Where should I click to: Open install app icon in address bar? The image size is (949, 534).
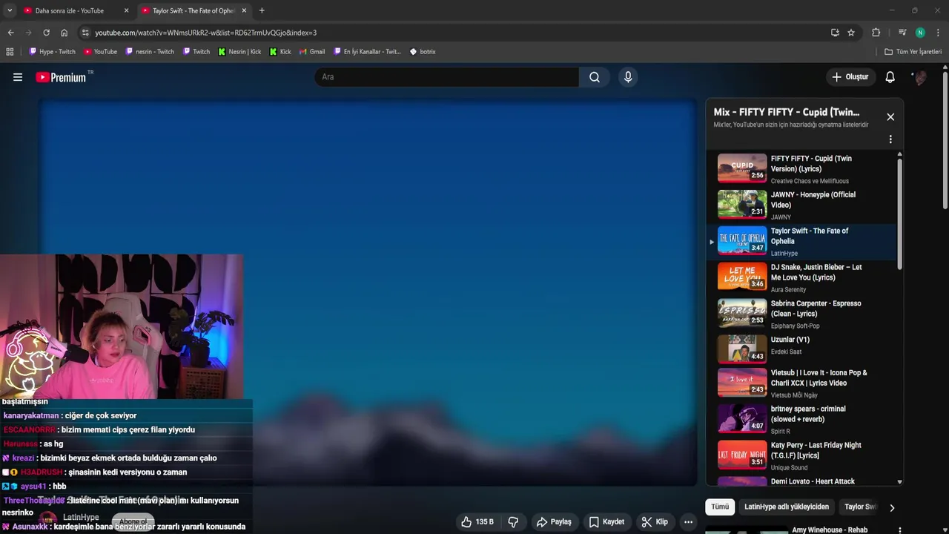point(835,33)
